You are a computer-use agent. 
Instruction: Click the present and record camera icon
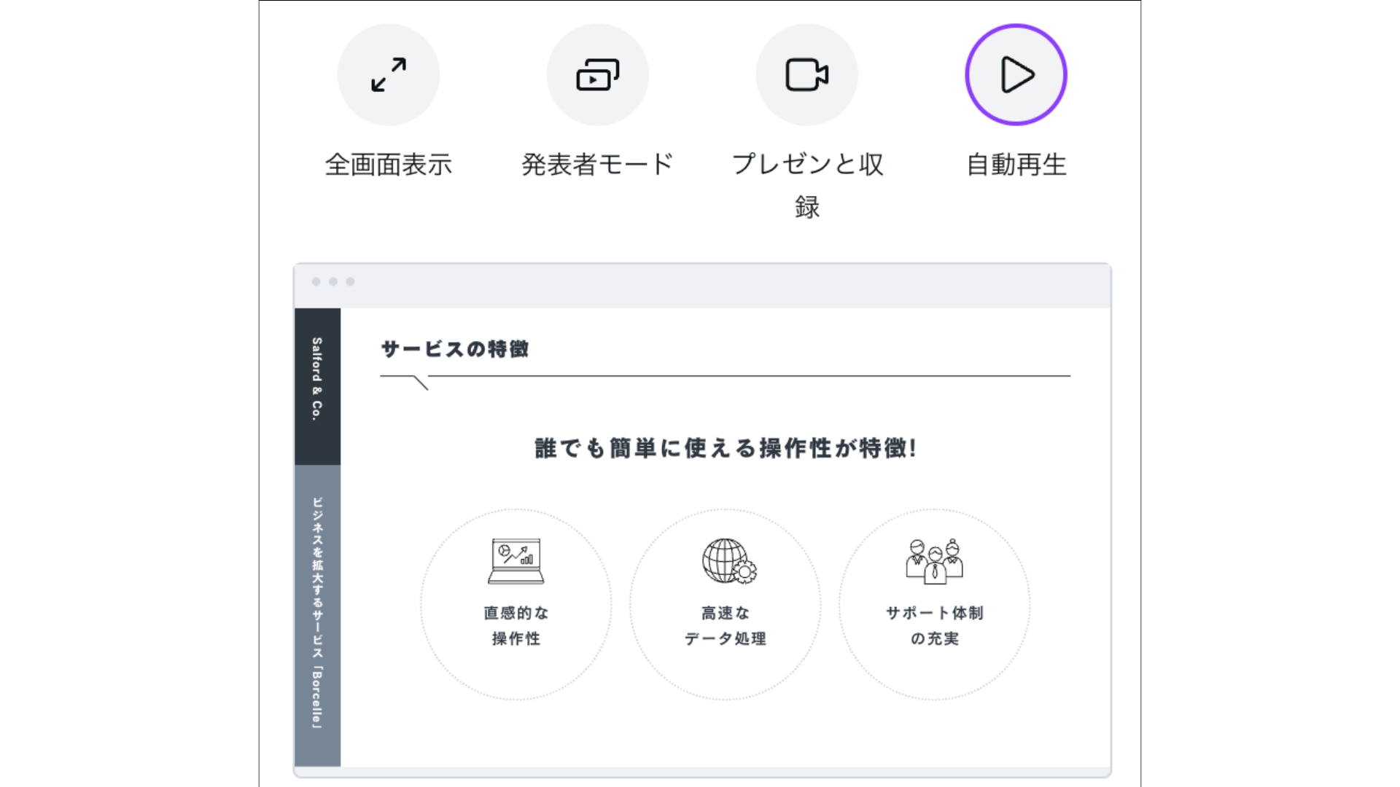click(x=806, y=74)
